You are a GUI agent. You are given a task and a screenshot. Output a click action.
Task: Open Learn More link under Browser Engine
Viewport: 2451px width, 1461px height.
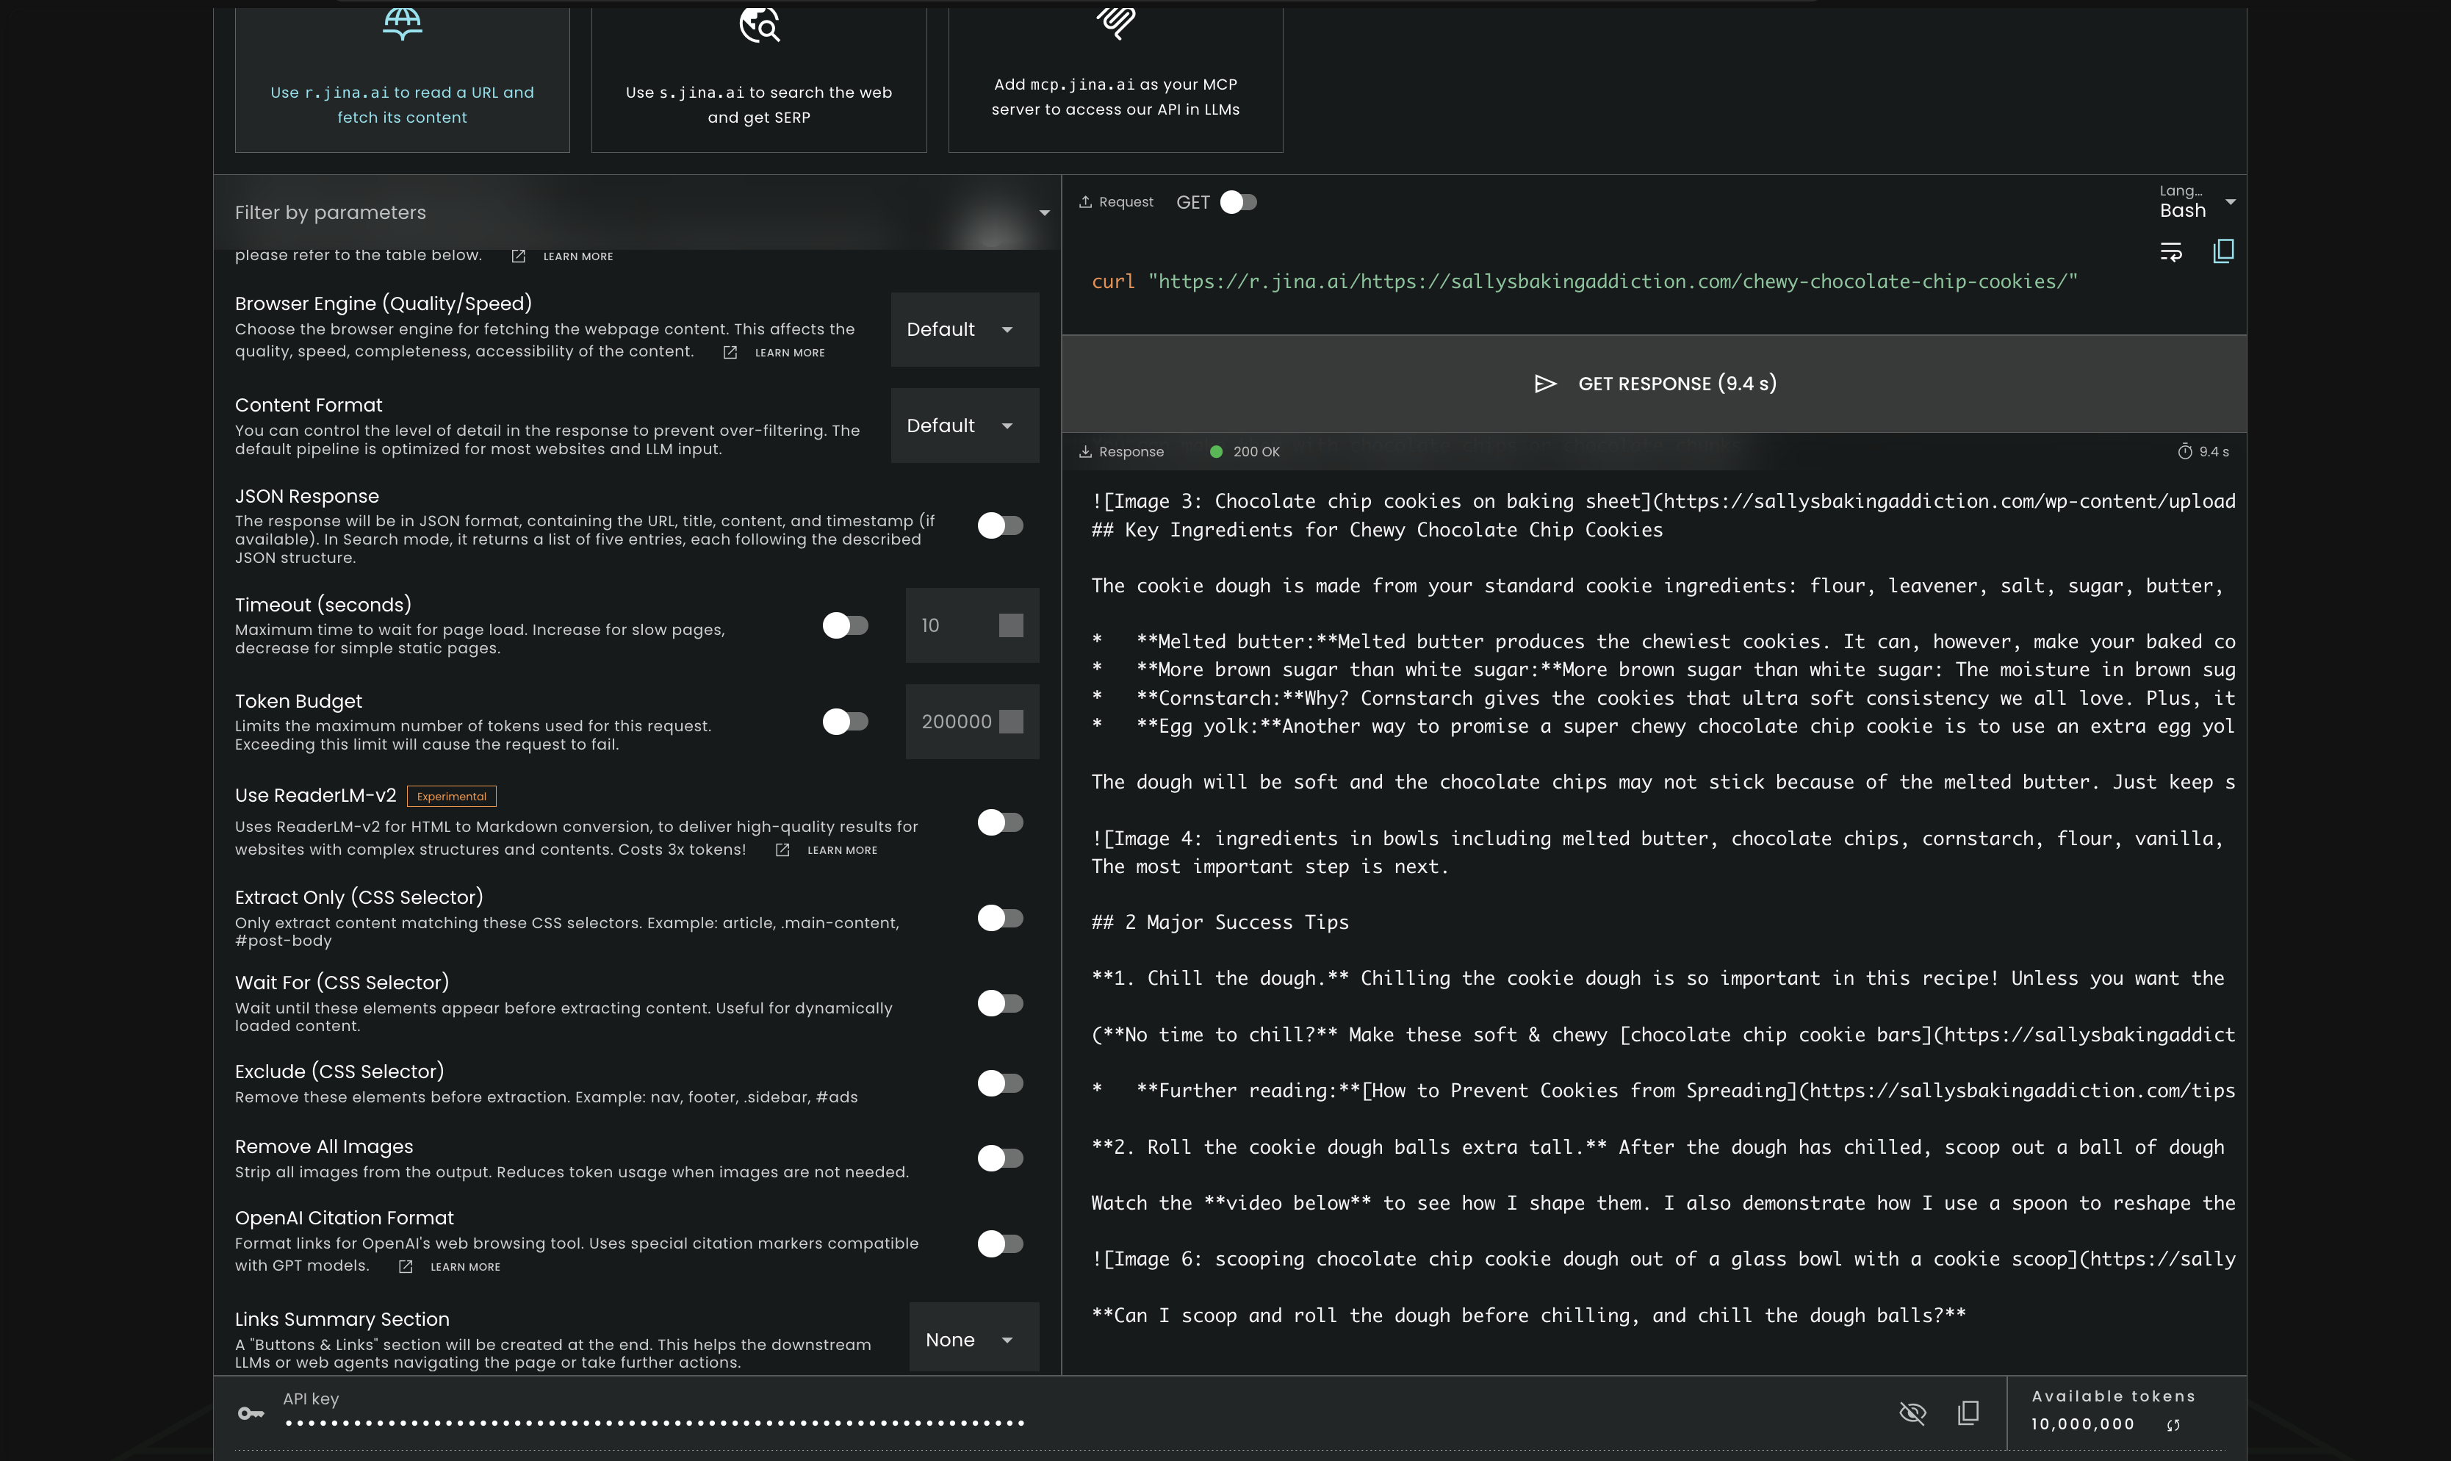(x=789, y=353)
